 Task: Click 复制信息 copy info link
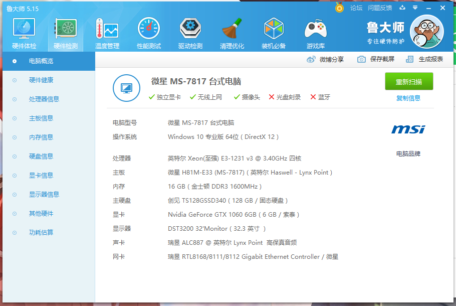408,98
